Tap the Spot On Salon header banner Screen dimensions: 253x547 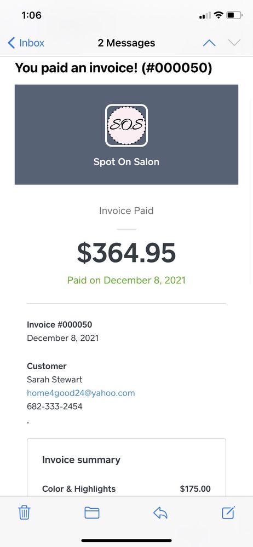[127, 135]
